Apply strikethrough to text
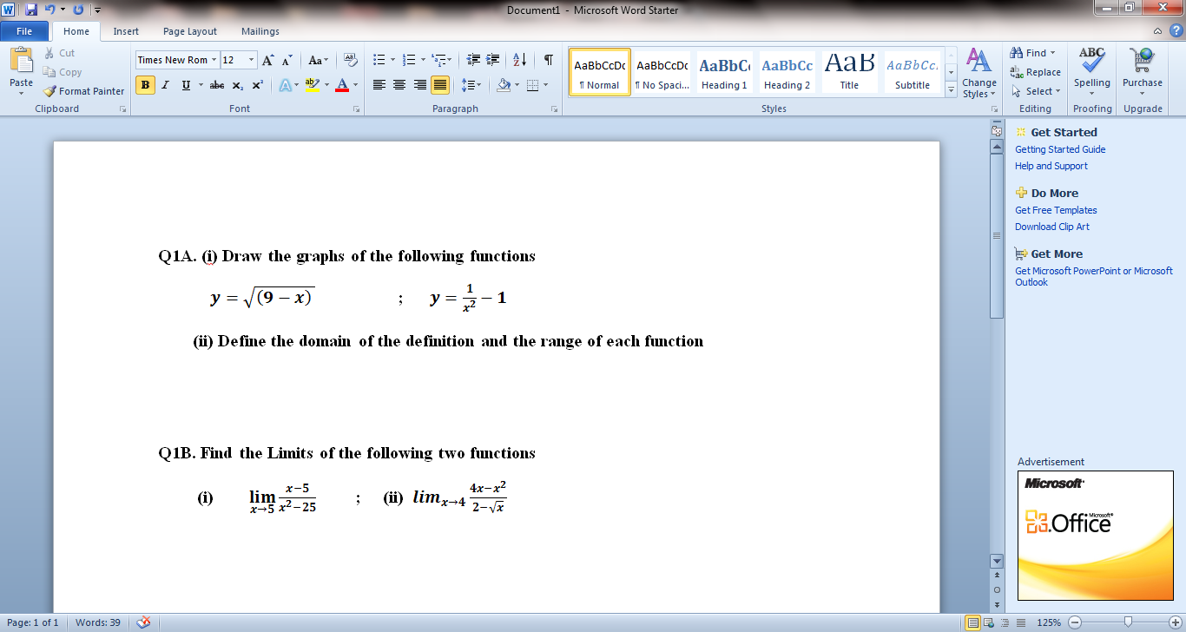Viewport: 1186px width, 632px height. pos(216,85)
